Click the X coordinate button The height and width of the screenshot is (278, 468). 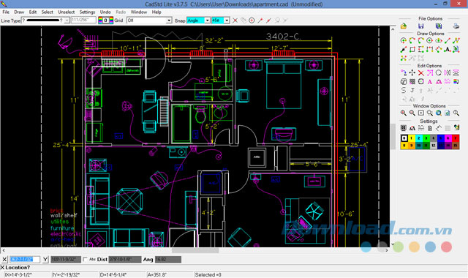tap(4, 260)
